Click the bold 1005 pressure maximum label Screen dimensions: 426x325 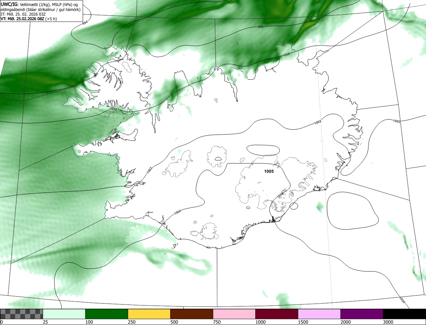tap(269, 171)
